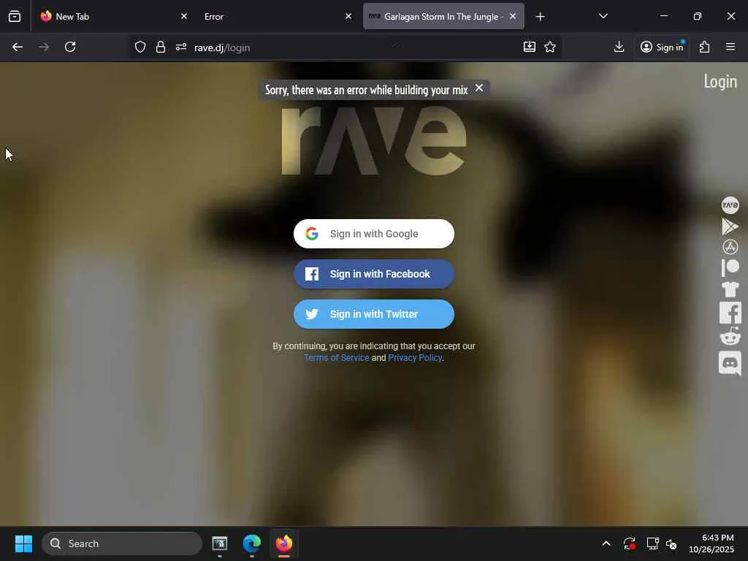
Task: Open the Terms of Service link
Action: click(x=336, y=358)
